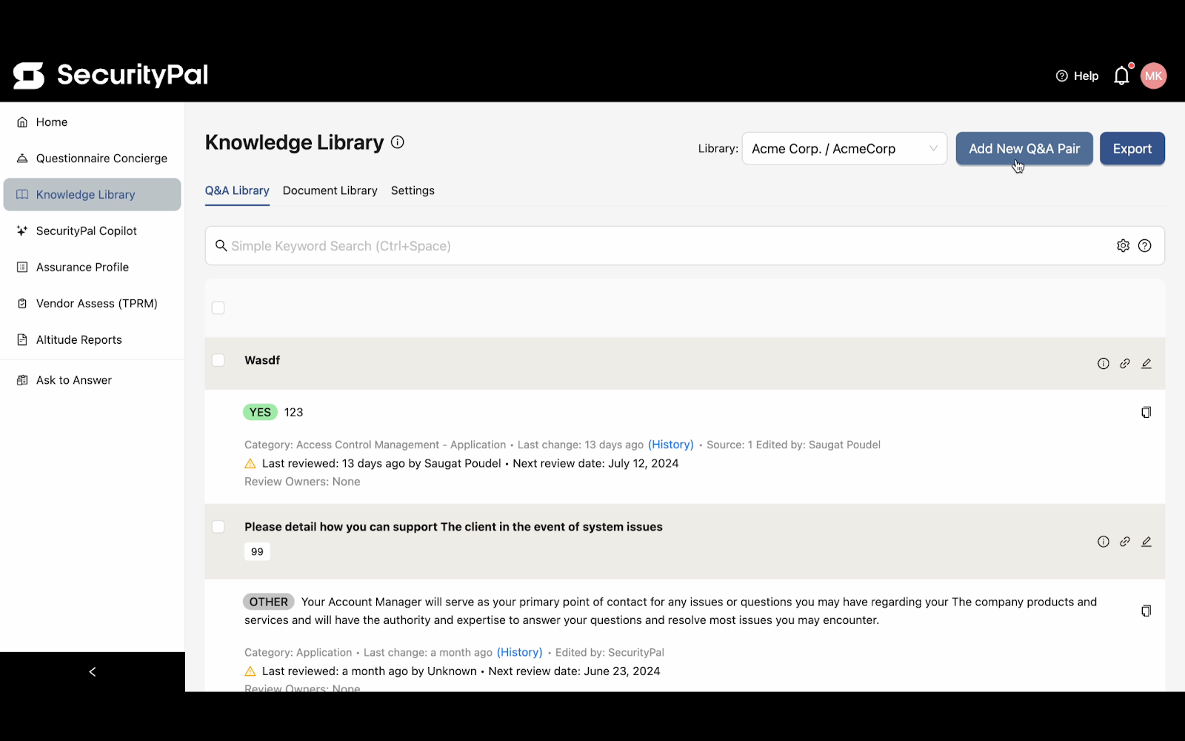Open Questionnaire Concierge in the sidebar
The height and width of the screenshot is (741, 1185).
tap(93, 159)
